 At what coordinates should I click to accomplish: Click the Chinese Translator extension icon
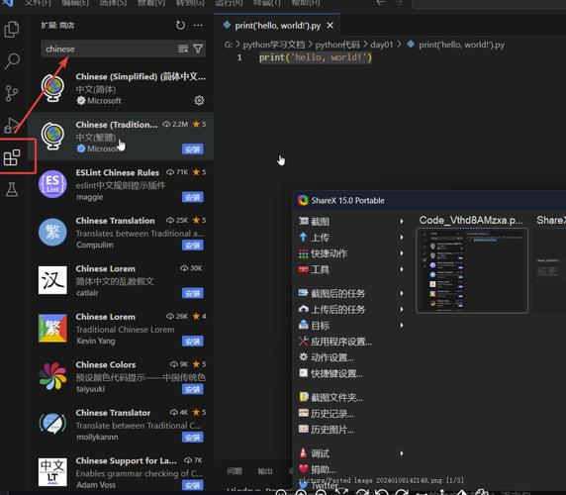point(52,425)
